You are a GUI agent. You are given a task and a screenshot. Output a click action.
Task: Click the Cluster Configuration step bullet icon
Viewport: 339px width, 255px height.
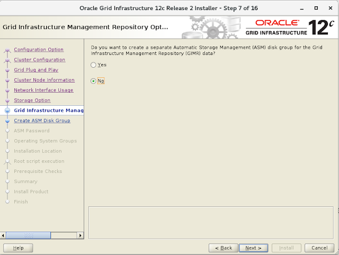pyautogui.click(x=7, y=60)
